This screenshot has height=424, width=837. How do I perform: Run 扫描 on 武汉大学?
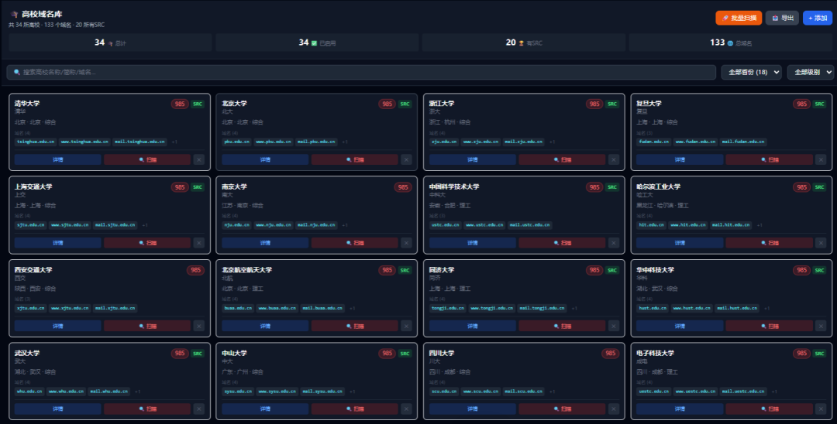point(147,409)
